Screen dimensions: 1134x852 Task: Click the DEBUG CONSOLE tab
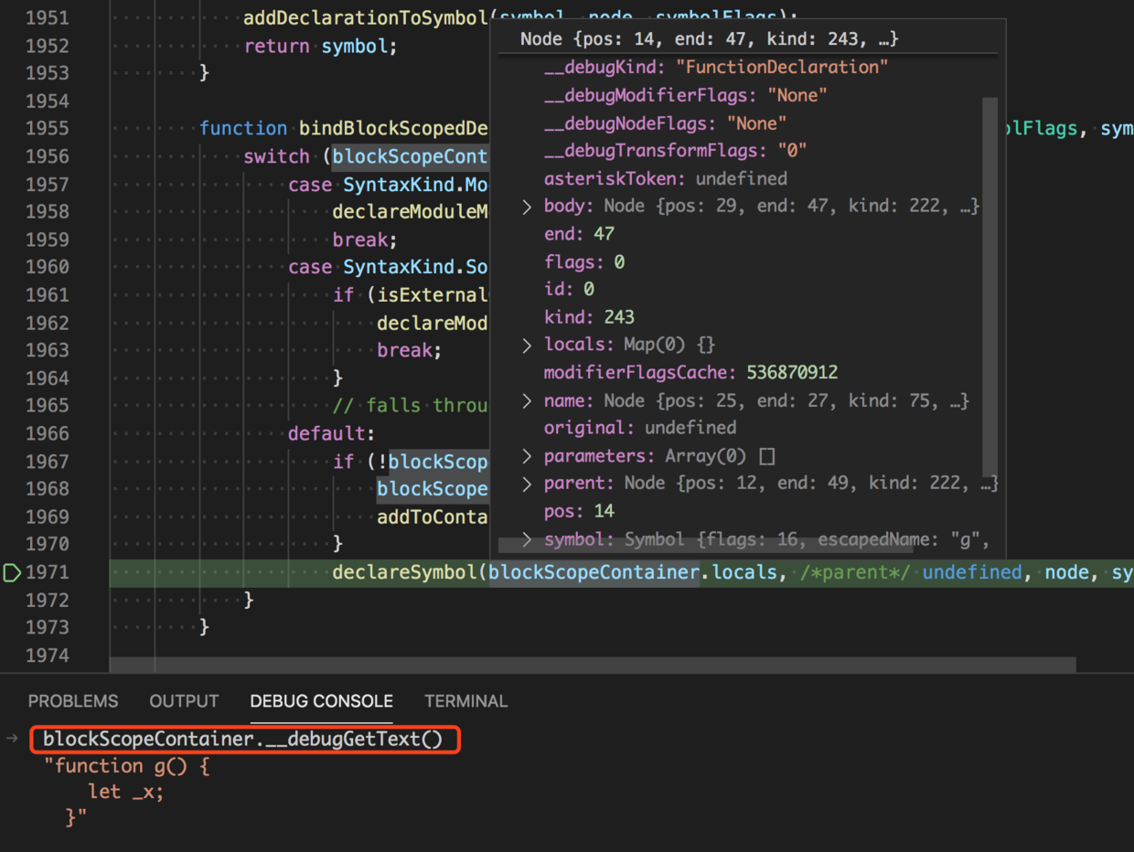pos(321,701)
